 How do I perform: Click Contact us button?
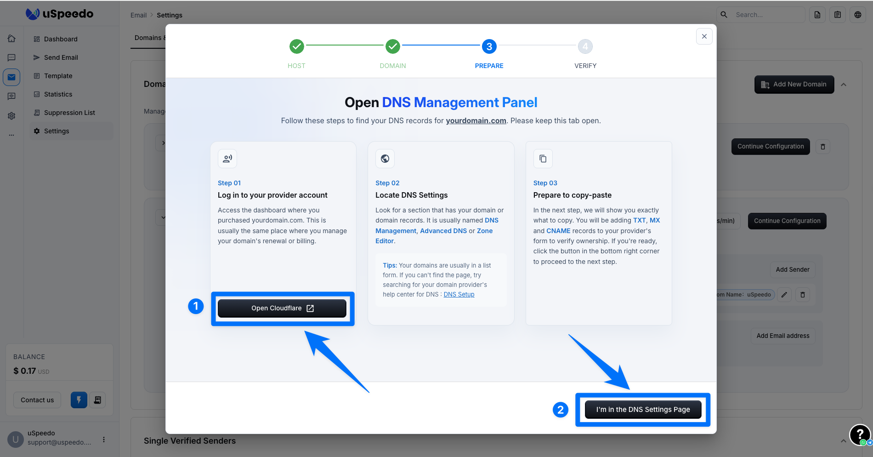point(37,400)
